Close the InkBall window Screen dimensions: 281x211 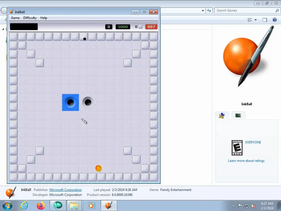(x=154, y=12)
